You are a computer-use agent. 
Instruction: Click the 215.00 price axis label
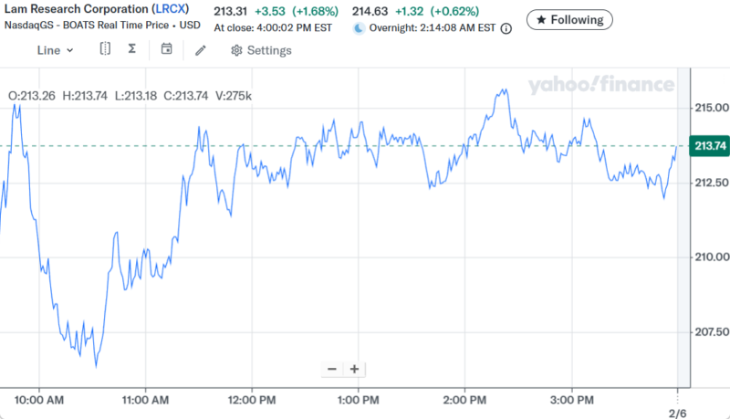(x=710, y=109)
